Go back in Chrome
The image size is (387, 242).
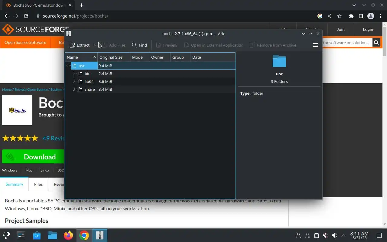[7, 16]
